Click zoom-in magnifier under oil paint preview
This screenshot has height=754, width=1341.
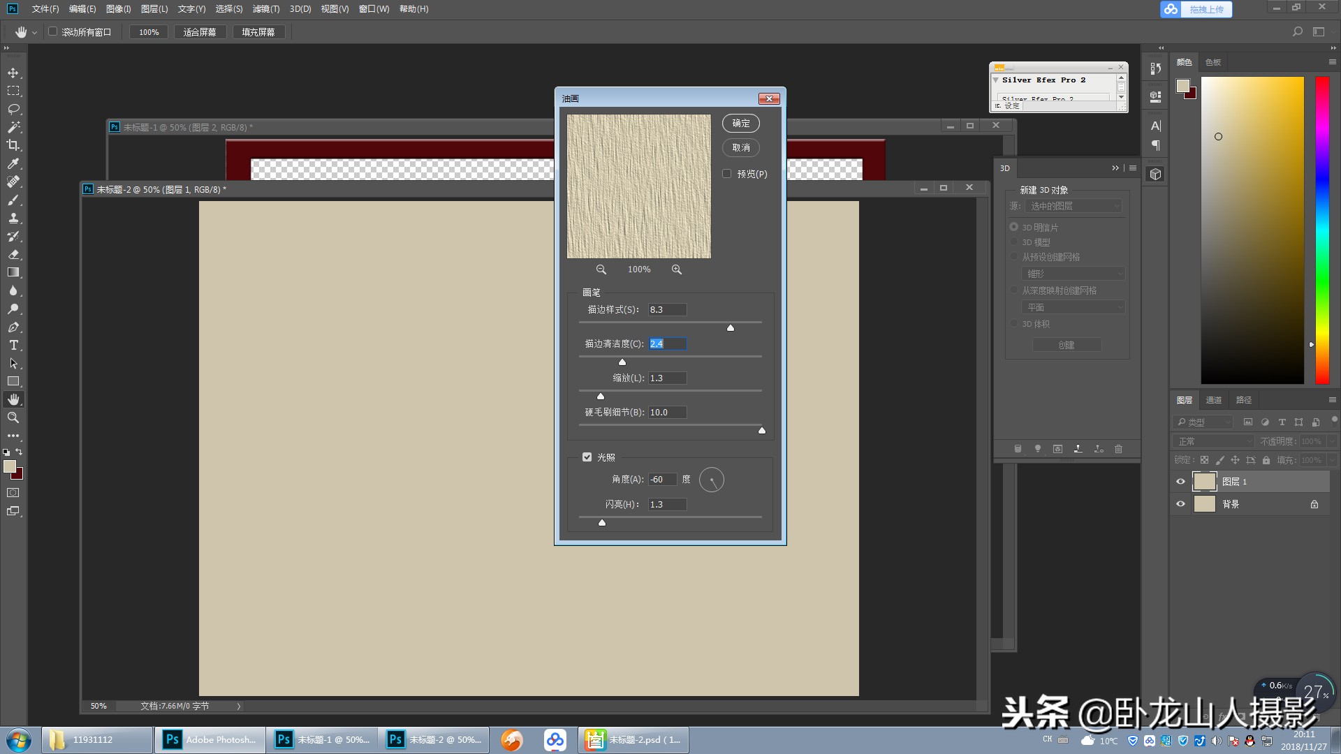[676, 269]
